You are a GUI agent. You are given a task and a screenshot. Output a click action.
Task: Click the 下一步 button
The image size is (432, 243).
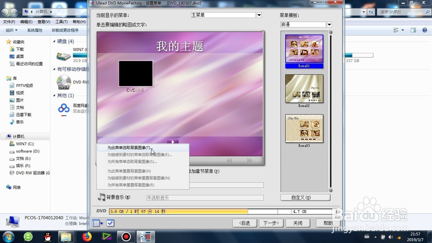coord(271,223)
